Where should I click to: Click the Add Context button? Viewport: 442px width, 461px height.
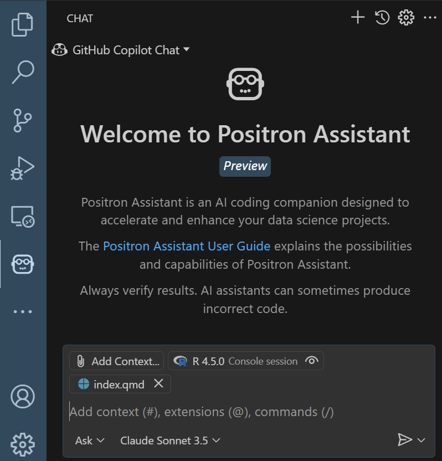[116, 361]
